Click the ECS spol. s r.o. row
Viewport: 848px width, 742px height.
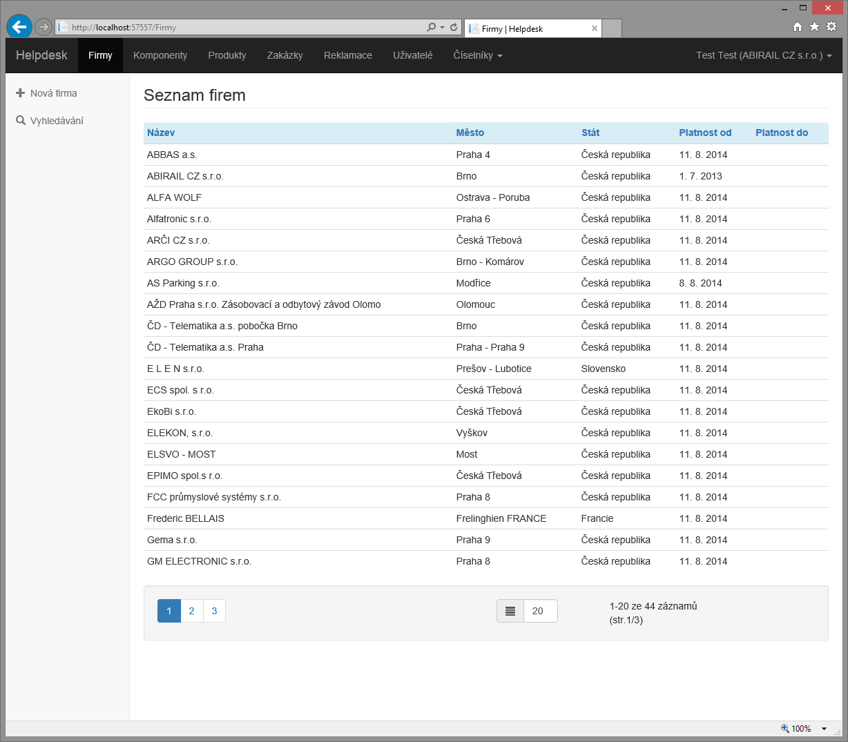pyautogui.click(x=485, y=390)
